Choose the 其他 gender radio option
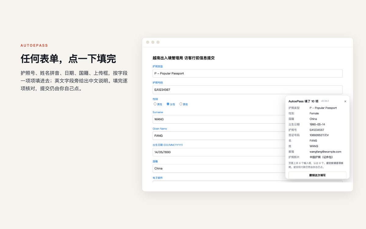 [x=181, y=104]
